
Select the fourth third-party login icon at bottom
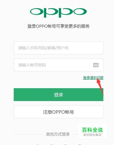(x=80, y=144)
